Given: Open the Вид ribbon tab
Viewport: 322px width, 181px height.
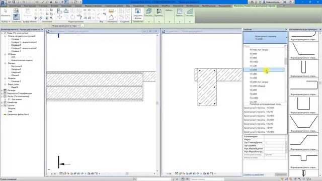Looking at the screenshot, I should [128, 6].
